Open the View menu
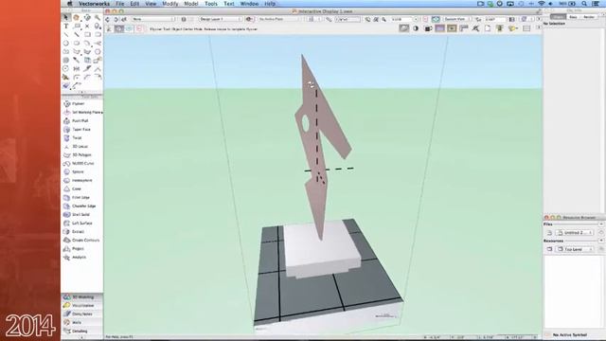Screen dimensions: 606x341 tap(151, 4)
